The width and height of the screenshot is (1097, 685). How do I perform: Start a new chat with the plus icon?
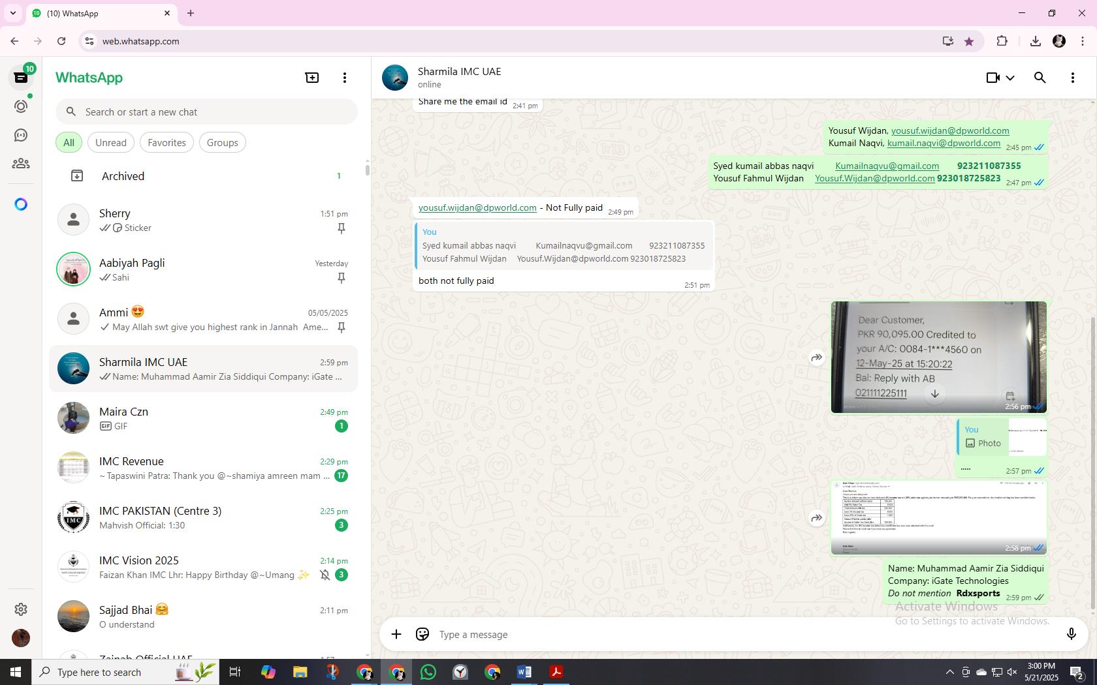(312, 78)
